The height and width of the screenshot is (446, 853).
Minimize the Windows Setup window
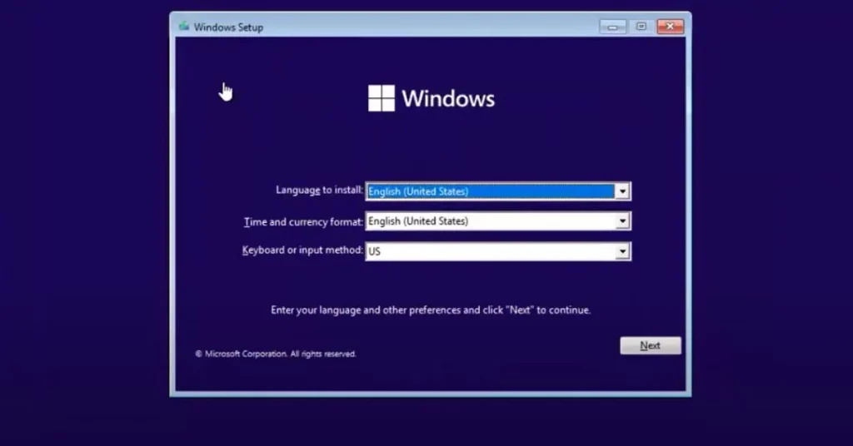[x=612, y=27]
